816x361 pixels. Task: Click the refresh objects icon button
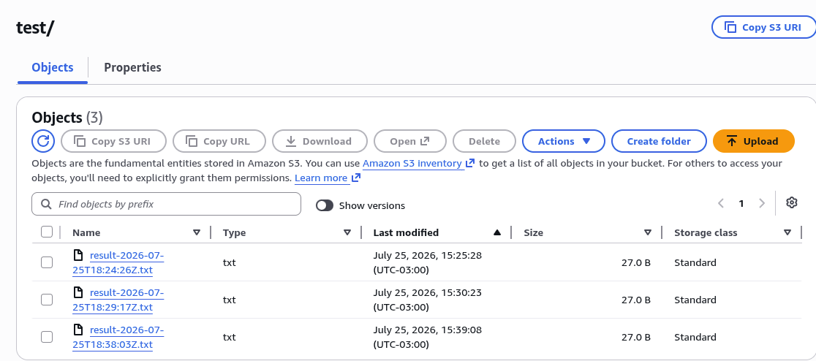(43, 141)
